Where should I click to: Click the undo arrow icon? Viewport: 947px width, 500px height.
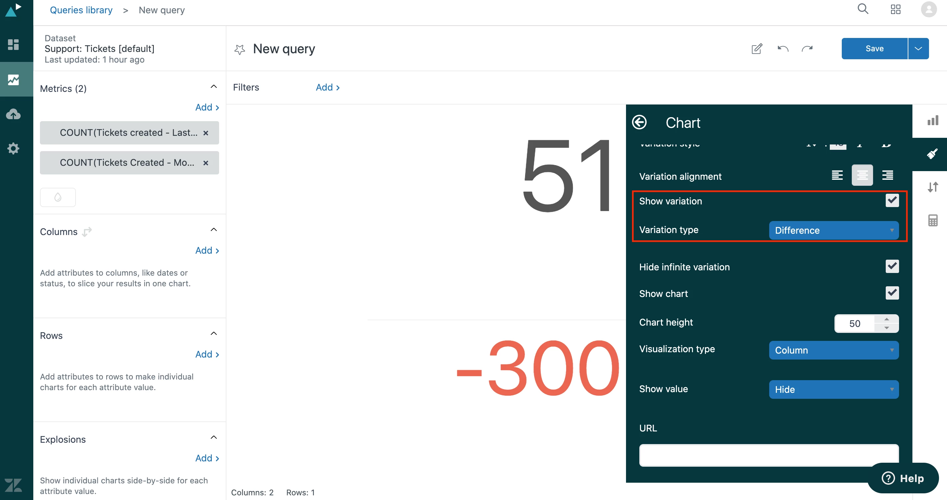tap(783, 49)
